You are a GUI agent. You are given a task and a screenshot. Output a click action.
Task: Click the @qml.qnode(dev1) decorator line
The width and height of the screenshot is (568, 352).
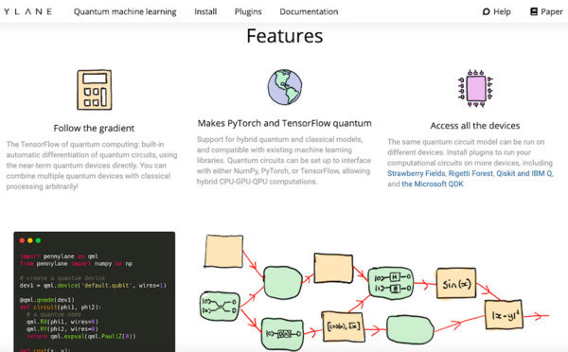tap(47, 300)
